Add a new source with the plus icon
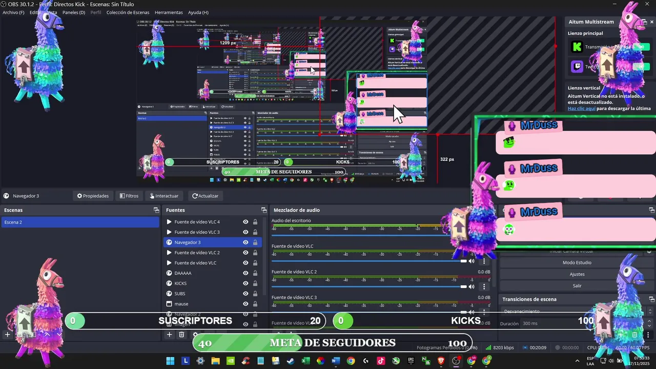The width and height of the screenshot is (656, 369). 169,335
